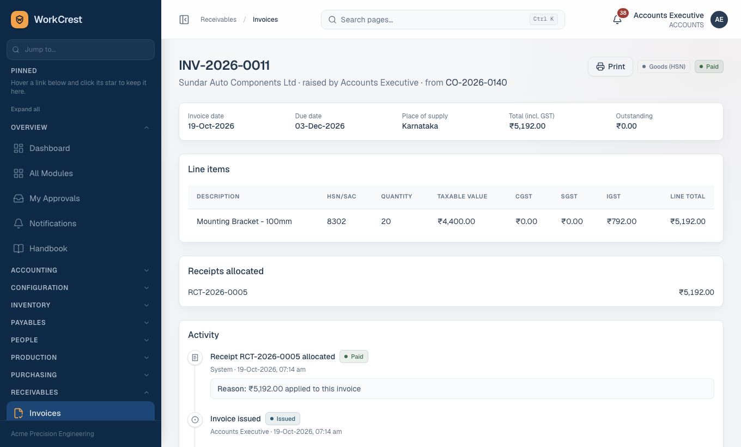The height and width of the screenshot is (447, 741).
Task: Open notifications bell with 38 badge
Action: pyautogui.click(x=617, y=20)
